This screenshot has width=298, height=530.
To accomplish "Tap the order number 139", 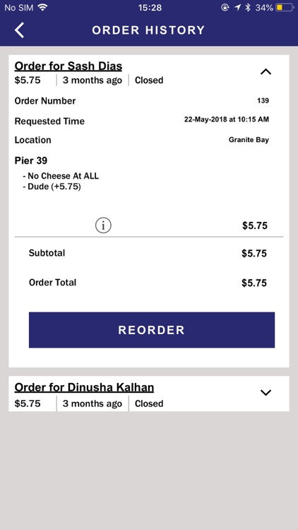I will coord(263,101).
